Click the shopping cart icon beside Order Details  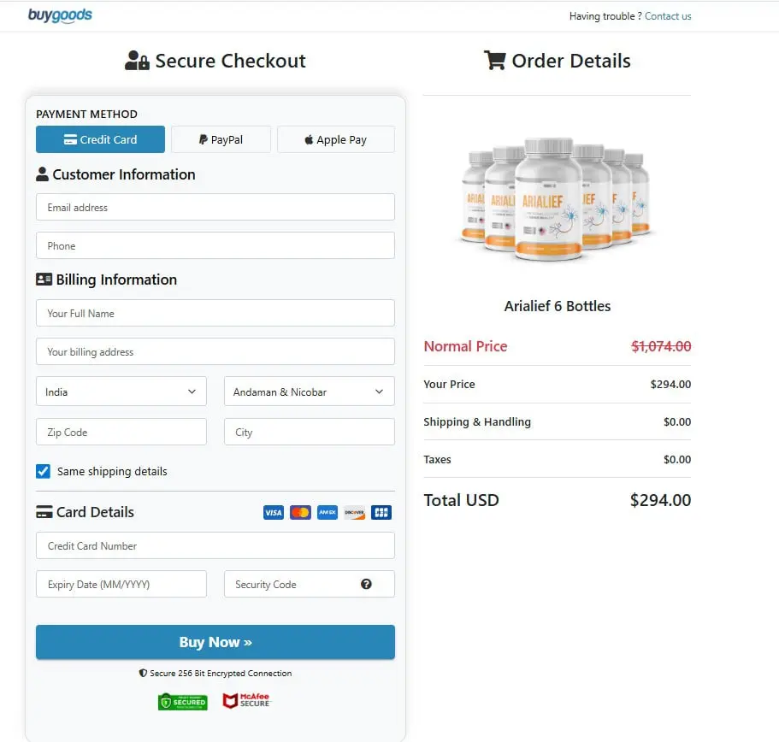(x=493, y=60)
